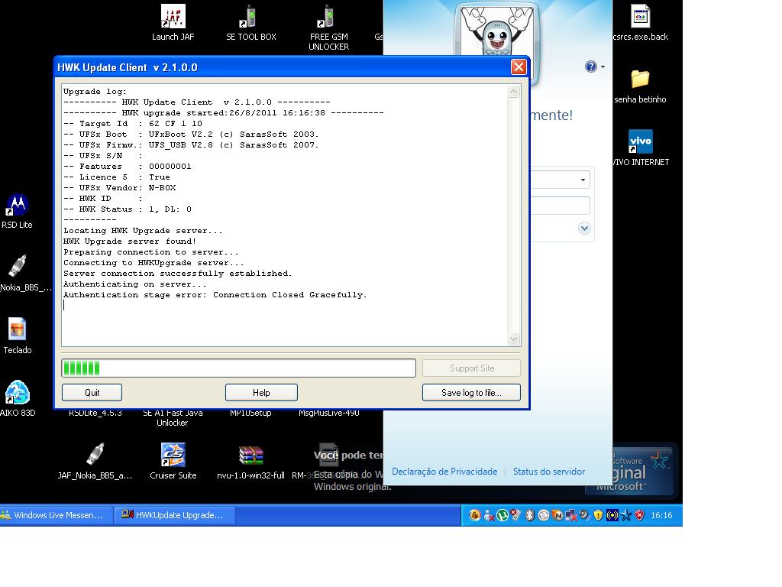782x587 pixels.
Task: Click the "UFSx Vendor: N-BOX" log line
Action: [120, 188]
